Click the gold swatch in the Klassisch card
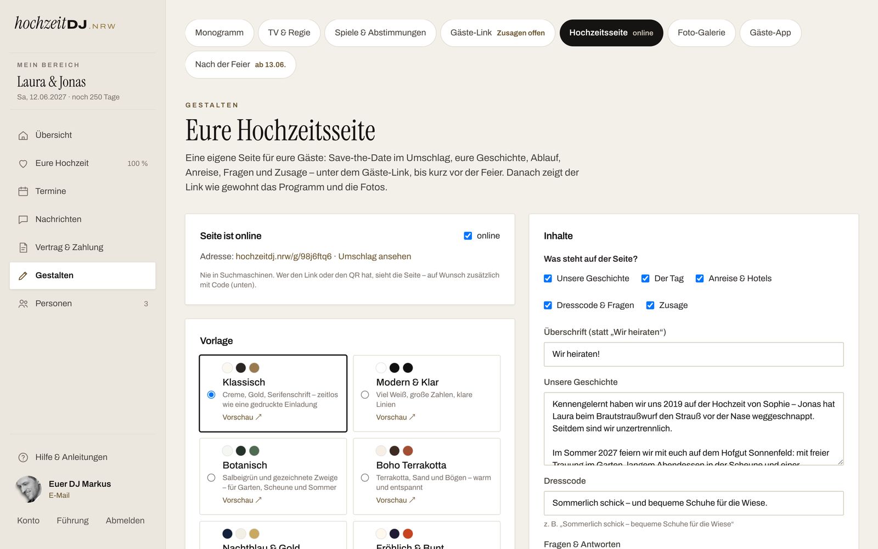Viewport: 878px width, 549px height. point(254,368)
